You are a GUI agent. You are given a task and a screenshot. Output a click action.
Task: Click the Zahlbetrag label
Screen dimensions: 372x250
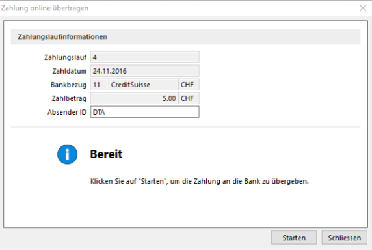[69, 98]
